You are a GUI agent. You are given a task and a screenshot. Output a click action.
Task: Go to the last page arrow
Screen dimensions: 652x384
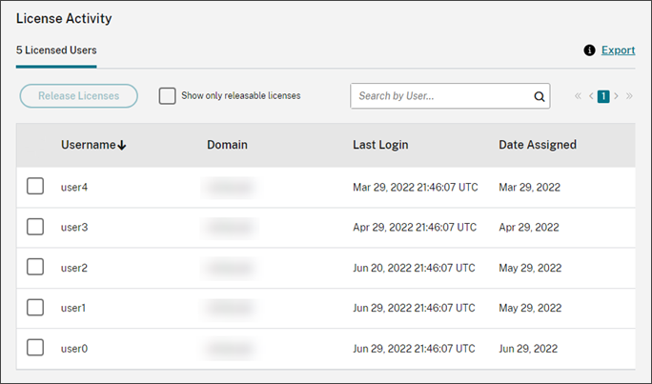tap(629, 96)
